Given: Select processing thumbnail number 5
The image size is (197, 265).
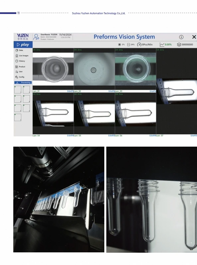Looking at the screenshot, I should (x=18, y=108).
